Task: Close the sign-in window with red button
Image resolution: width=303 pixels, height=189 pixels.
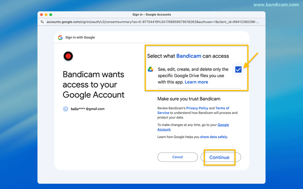Action: click(41, 14)
